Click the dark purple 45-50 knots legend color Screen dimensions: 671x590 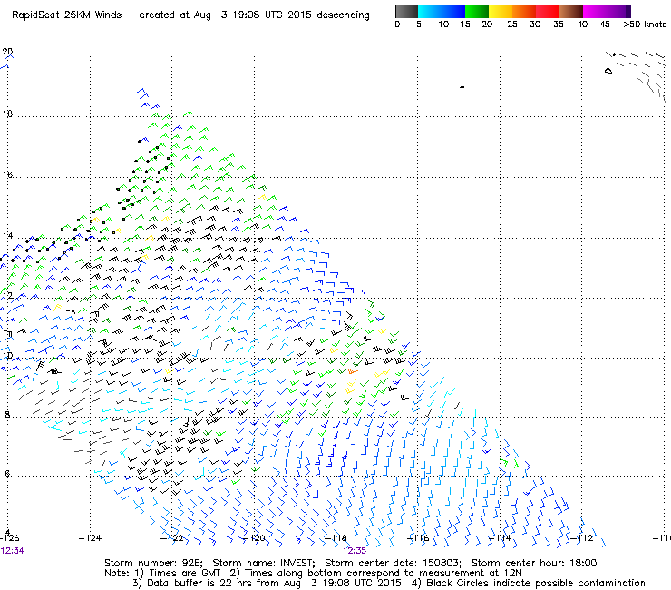pyautogui.click(x=618, y=11)
